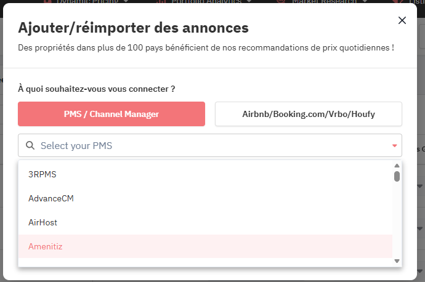
Task: Click the "À quoi souhaitez-vous vous connecter" label
Action: click(97, 89)
